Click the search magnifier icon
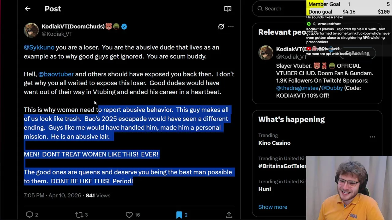This screenshot has height=220, width=392. tap(260, 9)
